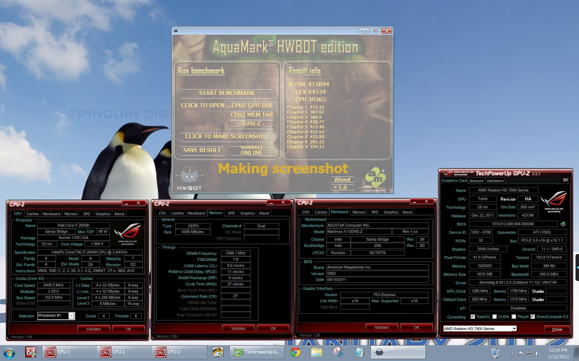Show hidden system tray icons arrow
Image resolution: width=579 pixels, height=361 pixels.
click(x=512, y=353)
